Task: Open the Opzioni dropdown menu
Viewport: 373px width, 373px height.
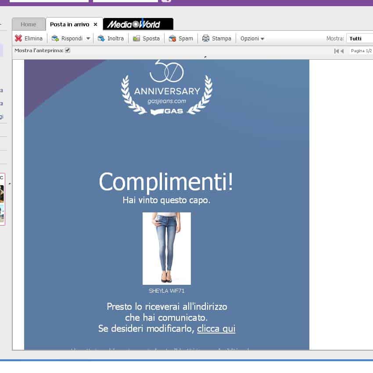Action: pos(252,39)
